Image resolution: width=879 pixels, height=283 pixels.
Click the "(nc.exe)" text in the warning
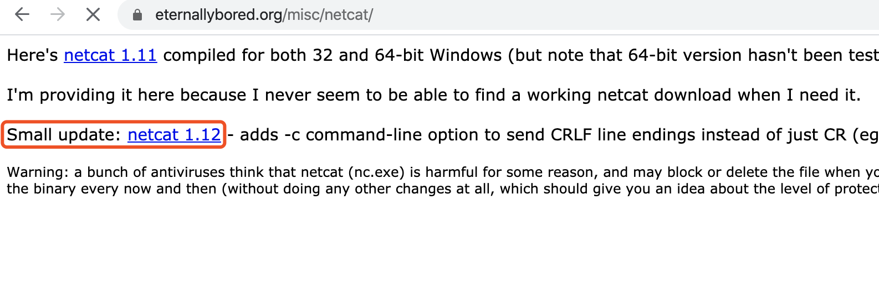click(377, 172)
